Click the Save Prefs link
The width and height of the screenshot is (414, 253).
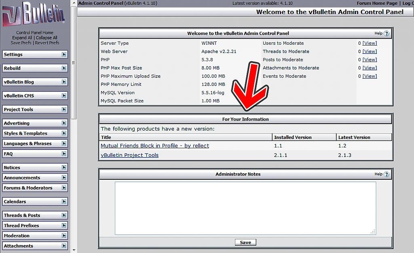pyautogui.click(x=21, y=43)
